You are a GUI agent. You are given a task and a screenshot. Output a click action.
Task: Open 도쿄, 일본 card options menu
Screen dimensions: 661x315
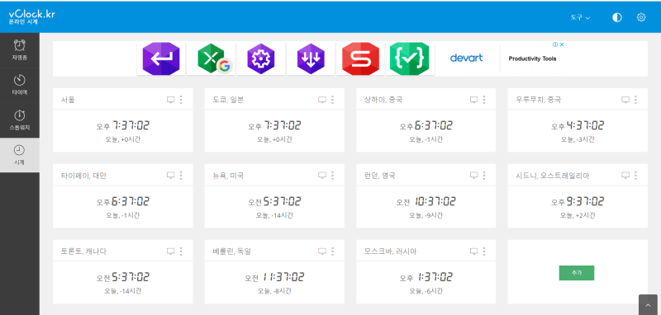(332, 100)
